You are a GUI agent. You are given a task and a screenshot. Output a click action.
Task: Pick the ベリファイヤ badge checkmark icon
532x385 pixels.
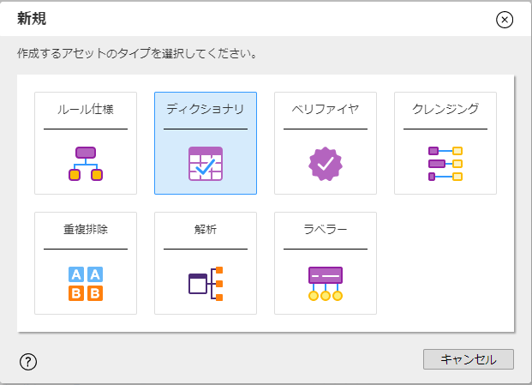(x=326, y=164)
